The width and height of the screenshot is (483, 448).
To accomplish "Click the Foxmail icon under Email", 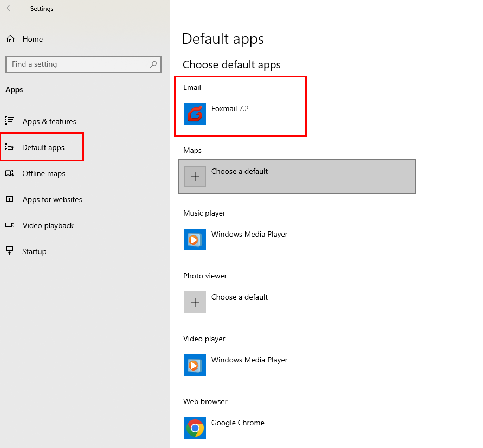I will coord(195,114).
